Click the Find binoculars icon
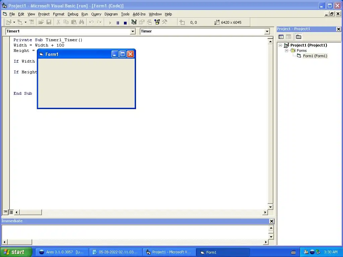This screenshot has width=343, height=257. tap(82, 22)
